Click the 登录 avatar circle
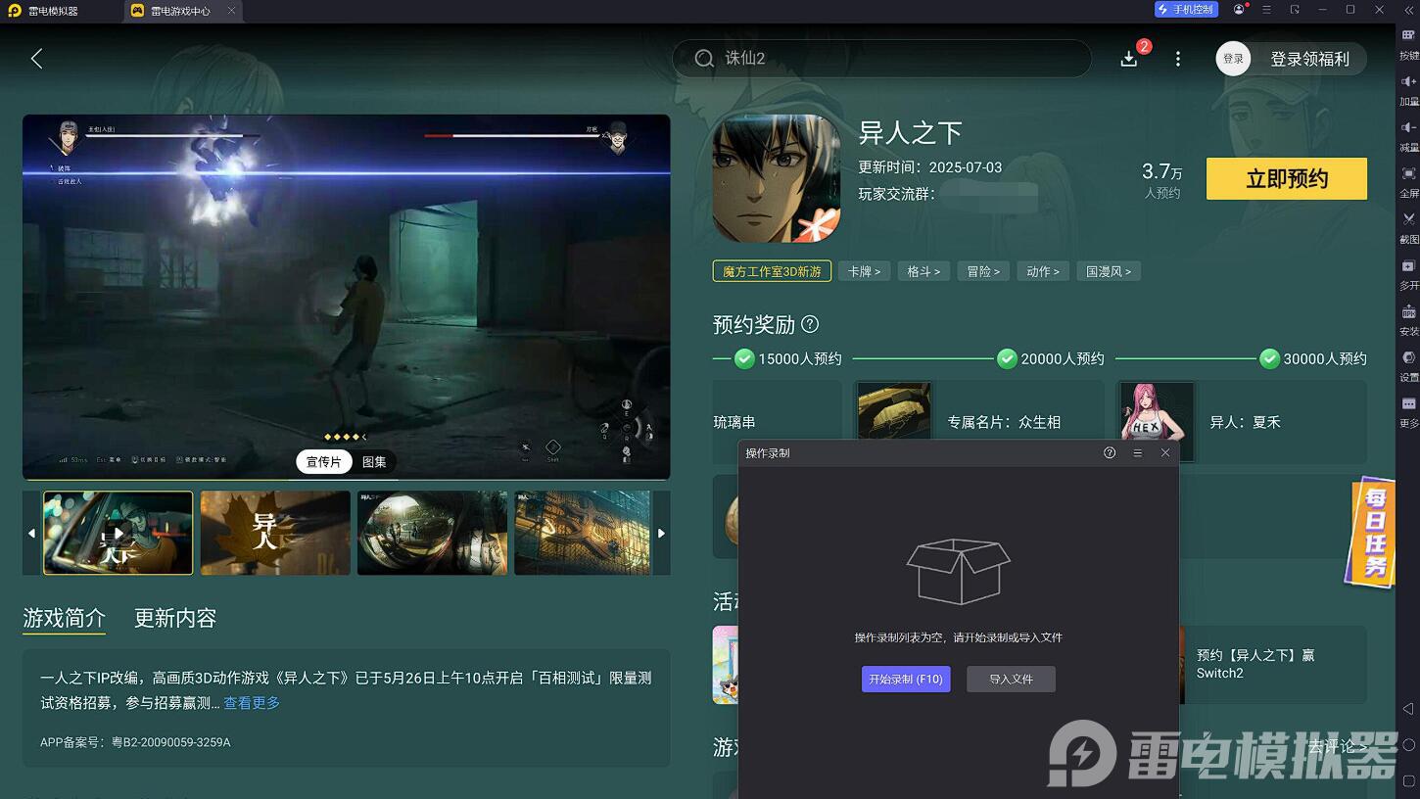 [x=1233, y=59]
